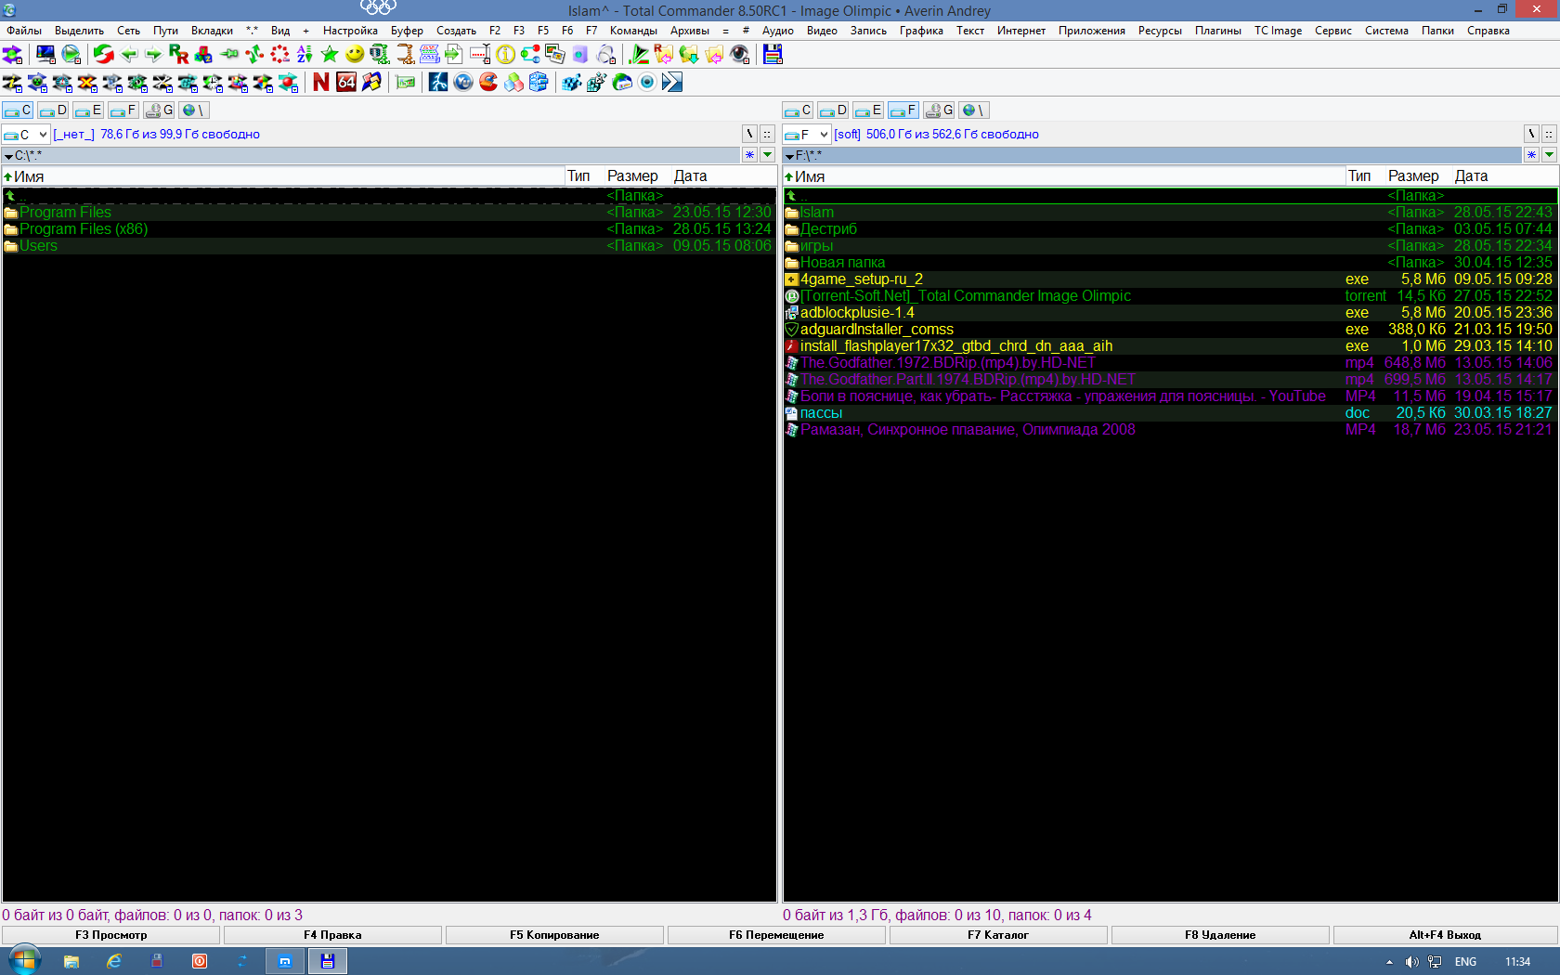Open left panel directory history arrow
The image size is (1560, 975).
(768, 155)
